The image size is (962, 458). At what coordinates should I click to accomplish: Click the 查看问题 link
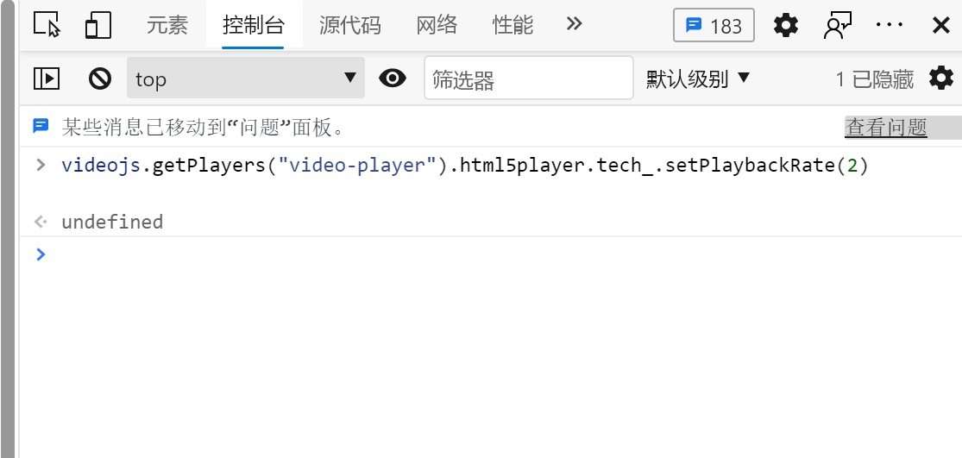pos(886,128)
